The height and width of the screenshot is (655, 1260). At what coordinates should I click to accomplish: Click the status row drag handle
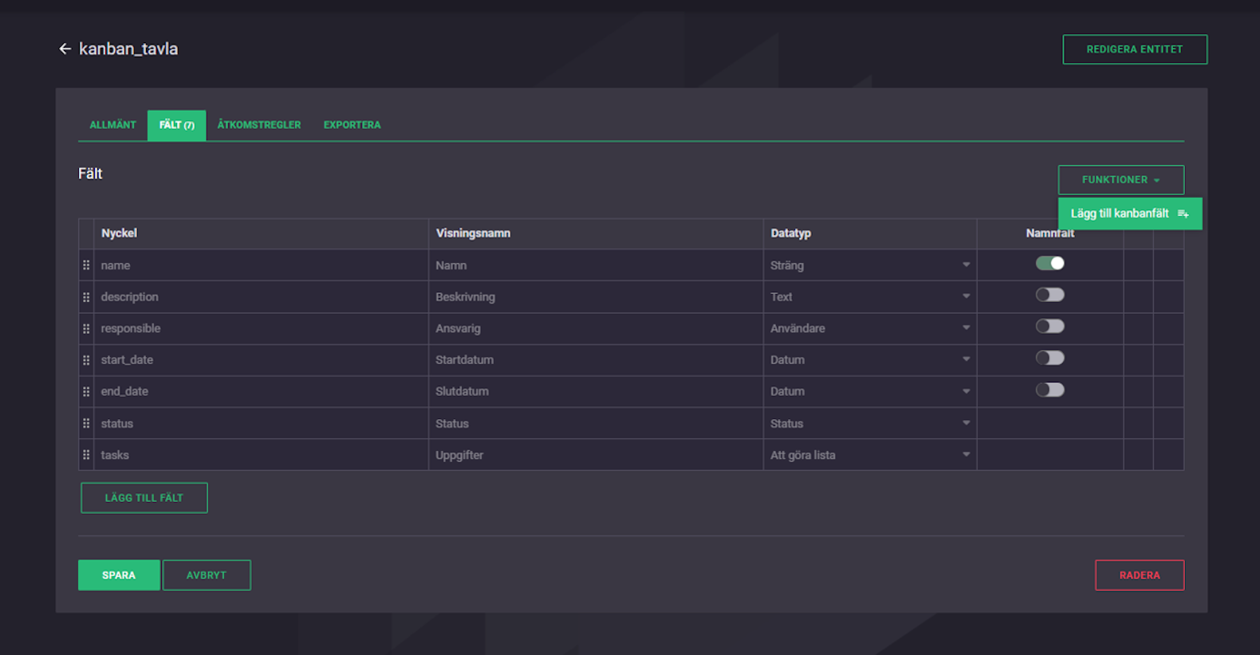click(x=86, y=423)
